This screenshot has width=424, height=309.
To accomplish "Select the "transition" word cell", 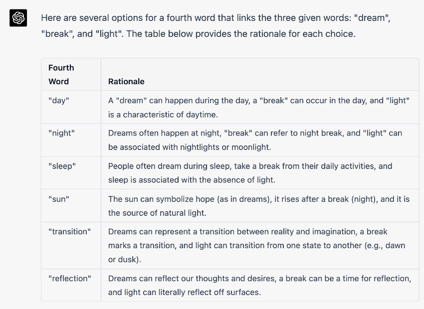I will click(x=69, y=232).
